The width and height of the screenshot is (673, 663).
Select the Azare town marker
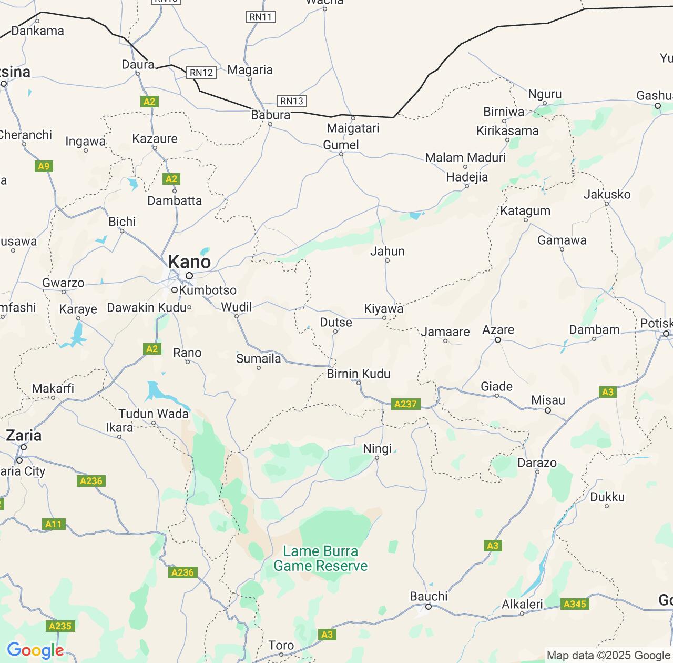(498, 340)
